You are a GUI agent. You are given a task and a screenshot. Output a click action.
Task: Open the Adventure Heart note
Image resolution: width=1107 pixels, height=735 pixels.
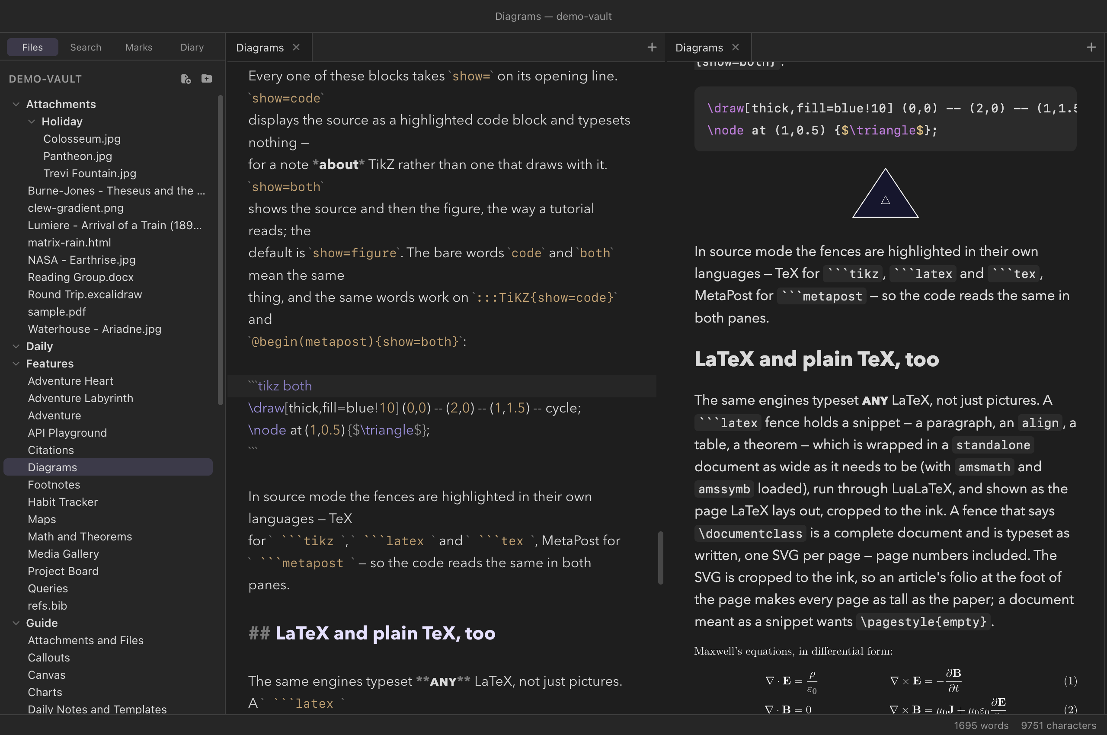pos(70,381)
